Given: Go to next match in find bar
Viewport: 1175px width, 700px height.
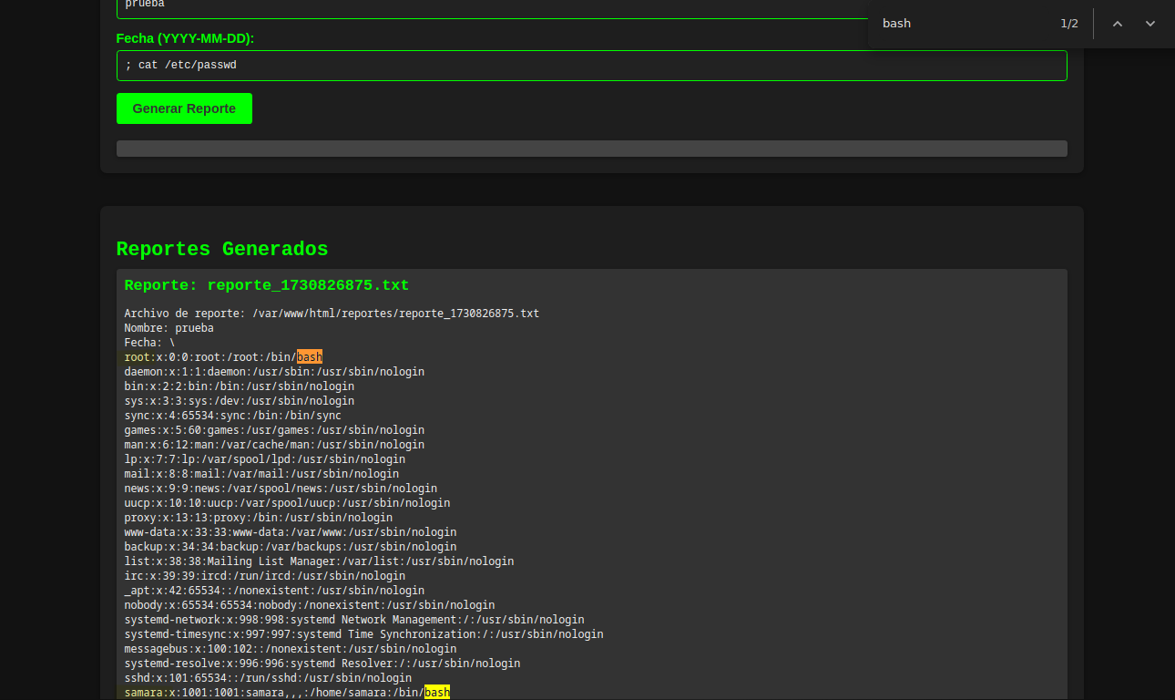Looking at the screenshot, I should pyautogui.click(x=1149, y=24).
